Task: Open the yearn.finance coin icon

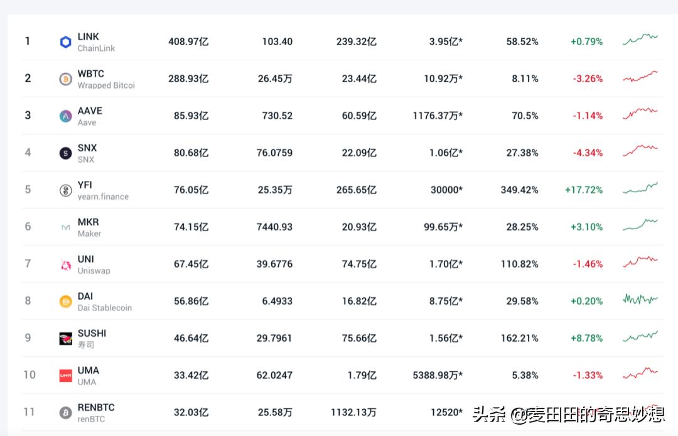Action: click(65, 190)
